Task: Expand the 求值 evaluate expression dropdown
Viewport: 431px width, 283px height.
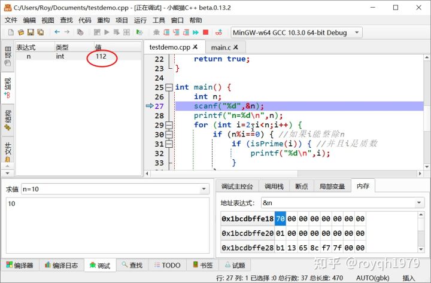Action: pyautogui.click(x=204, y=189)
